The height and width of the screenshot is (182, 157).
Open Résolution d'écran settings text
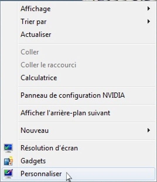coord(49,148)
